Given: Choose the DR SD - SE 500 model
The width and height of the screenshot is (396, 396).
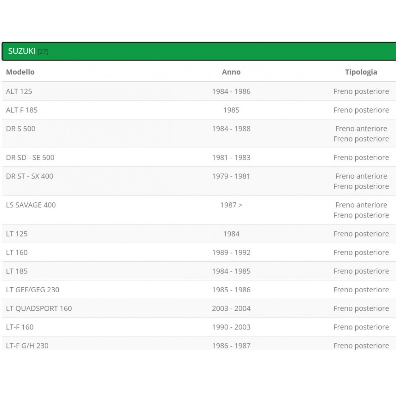Looking at the screenshot, I should click(30, 158).
